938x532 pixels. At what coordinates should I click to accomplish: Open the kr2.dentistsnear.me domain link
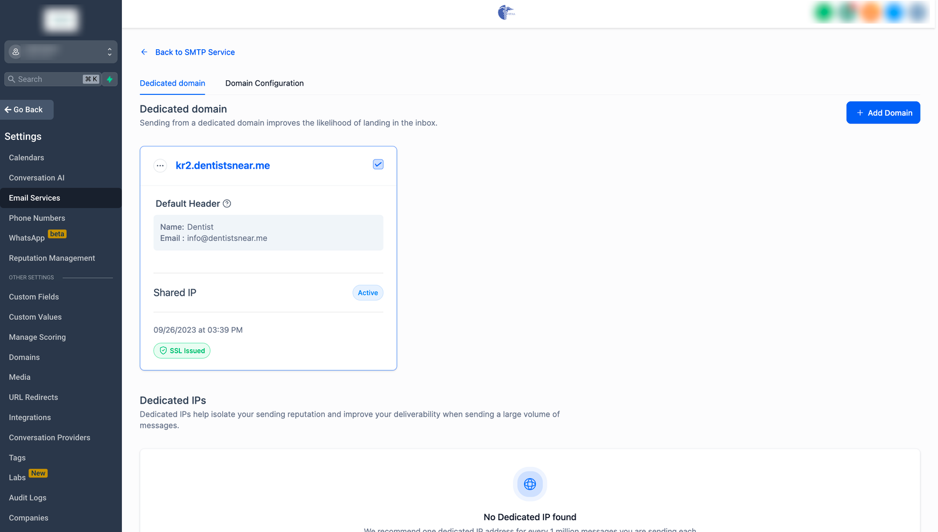[x=223, y=166]
